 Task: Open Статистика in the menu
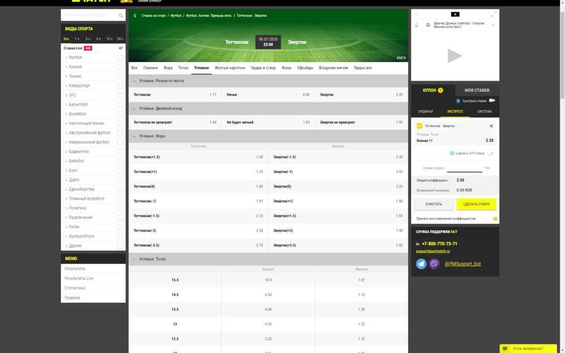tap(75, 288)
